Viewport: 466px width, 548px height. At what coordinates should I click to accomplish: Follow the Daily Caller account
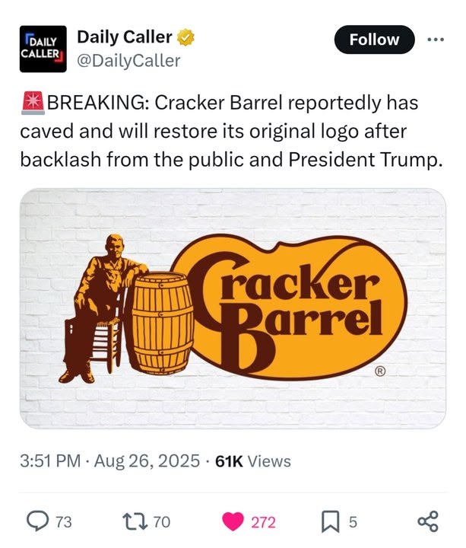(374, 40)
